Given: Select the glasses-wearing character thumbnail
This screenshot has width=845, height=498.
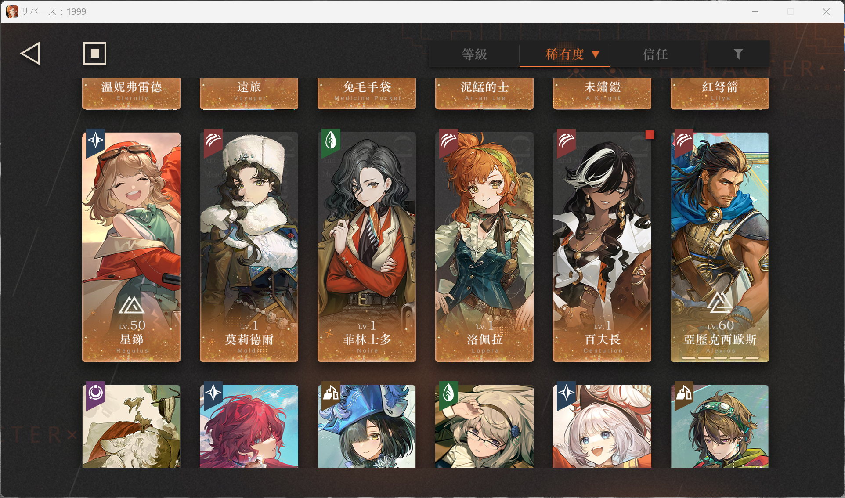Looking at the screenshot, I should click(x=484, y=426).
